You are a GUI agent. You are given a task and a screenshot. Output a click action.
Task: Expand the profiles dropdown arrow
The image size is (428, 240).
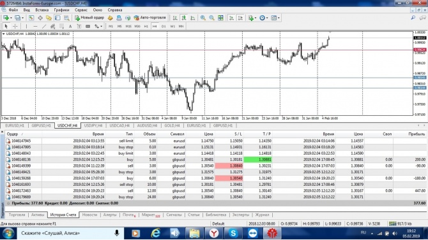coord(22,18)
